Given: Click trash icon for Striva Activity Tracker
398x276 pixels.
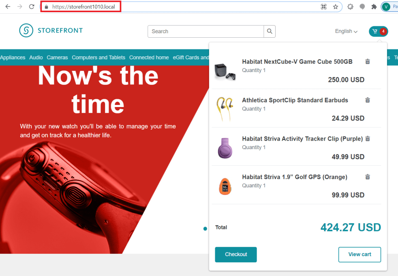Looking at the screenshot, I should [x=368, y=139].
